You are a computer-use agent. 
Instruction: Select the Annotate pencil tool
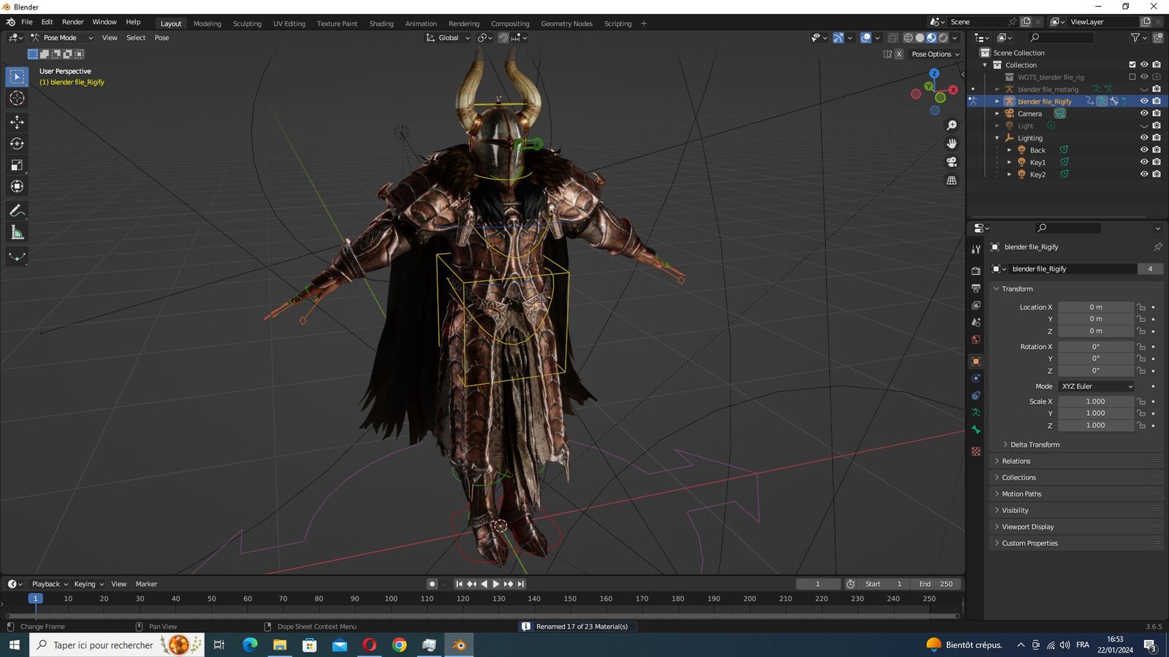point(17,211)
